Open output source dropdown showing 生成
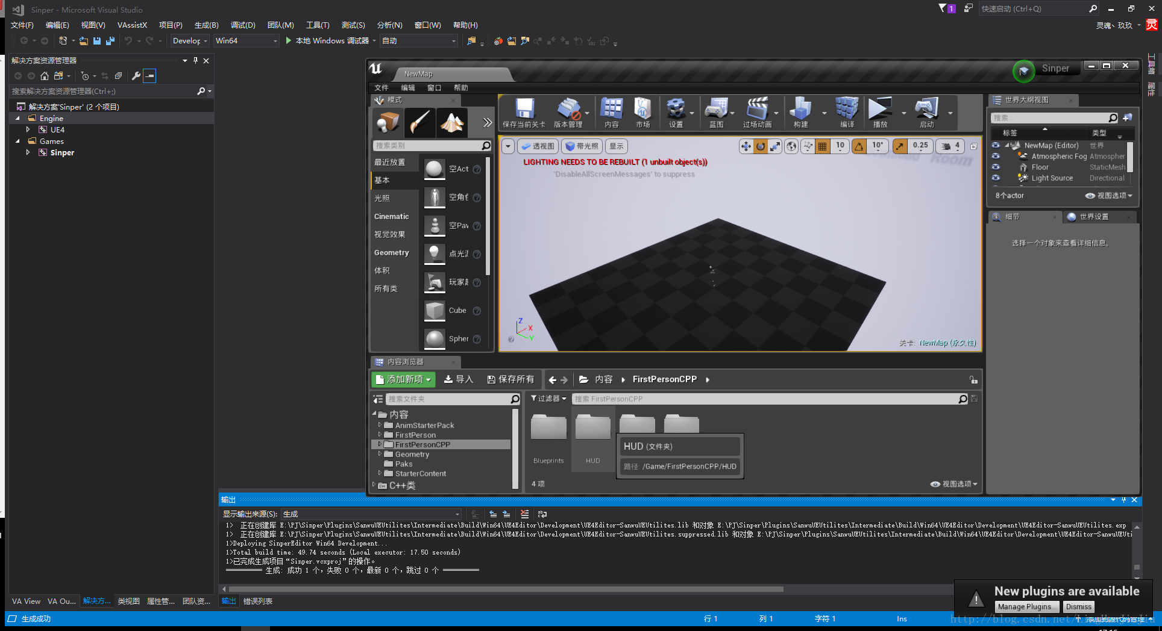Image resolution: width=1162 pixels, height=631 pixels. tap(371, 514)
